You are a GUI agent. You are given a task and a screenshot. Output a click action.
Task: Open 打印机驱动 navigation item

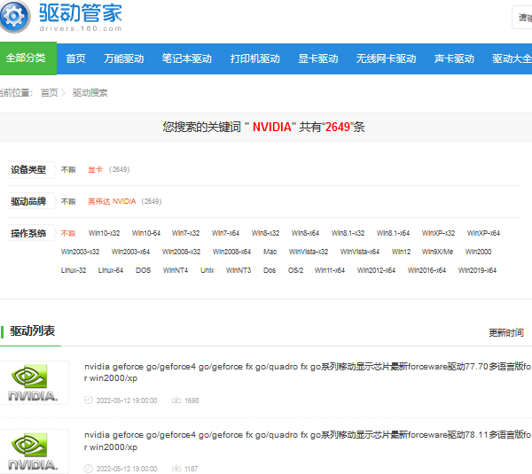pyautogui.click(x=255, y=58)
